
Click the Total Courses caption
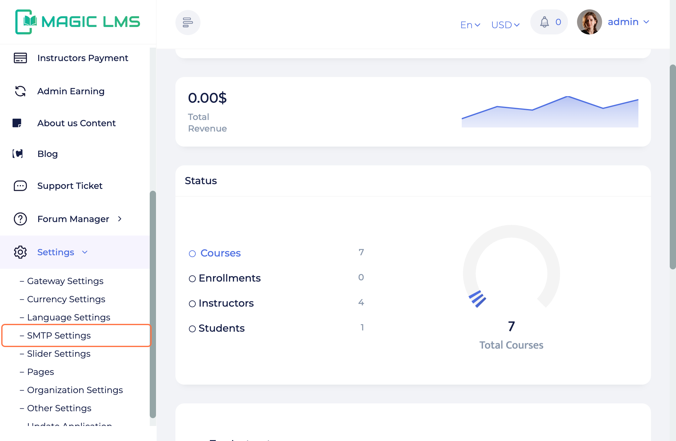point(511,345)
